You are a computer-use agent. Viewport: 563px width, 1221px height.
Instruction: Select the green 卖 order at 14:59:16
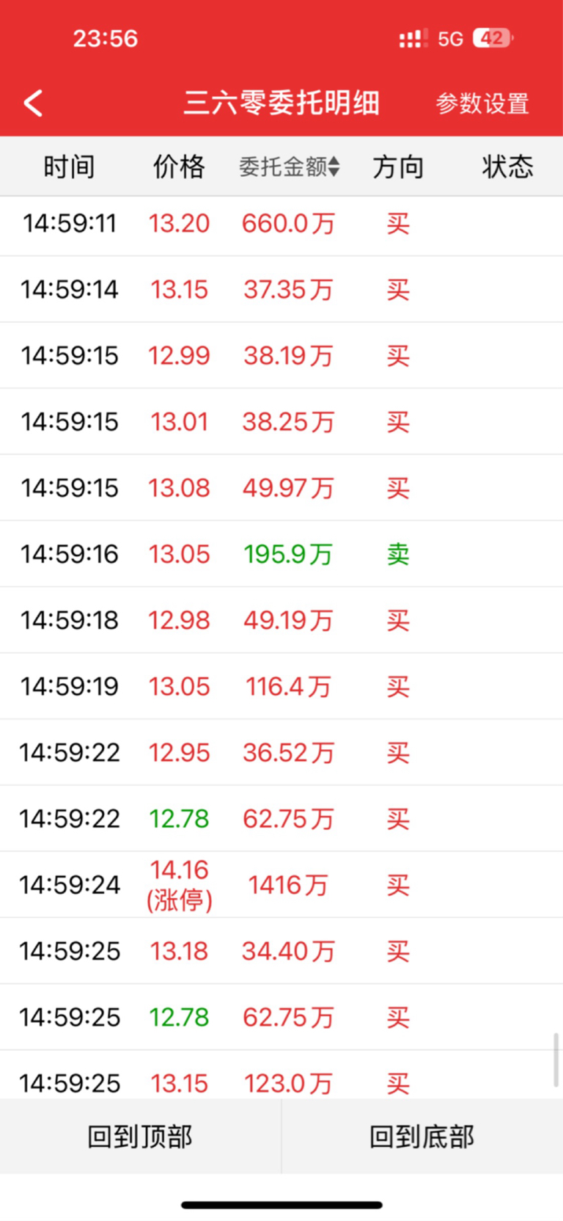pyautogui.click(x=281, y=554)
